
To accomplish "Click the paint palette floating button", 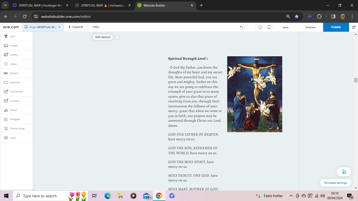I will point(344,172).
